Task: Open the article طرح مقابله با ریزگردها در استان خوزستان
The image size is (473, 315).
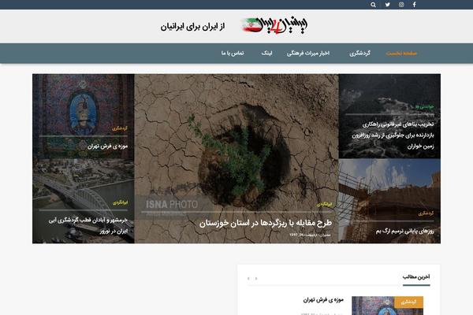Action: coord(266,223)
